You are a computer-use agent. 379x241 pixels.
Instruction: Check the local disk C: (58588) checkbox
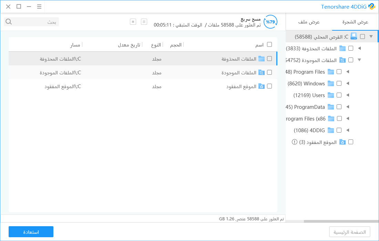click(362, 36)
